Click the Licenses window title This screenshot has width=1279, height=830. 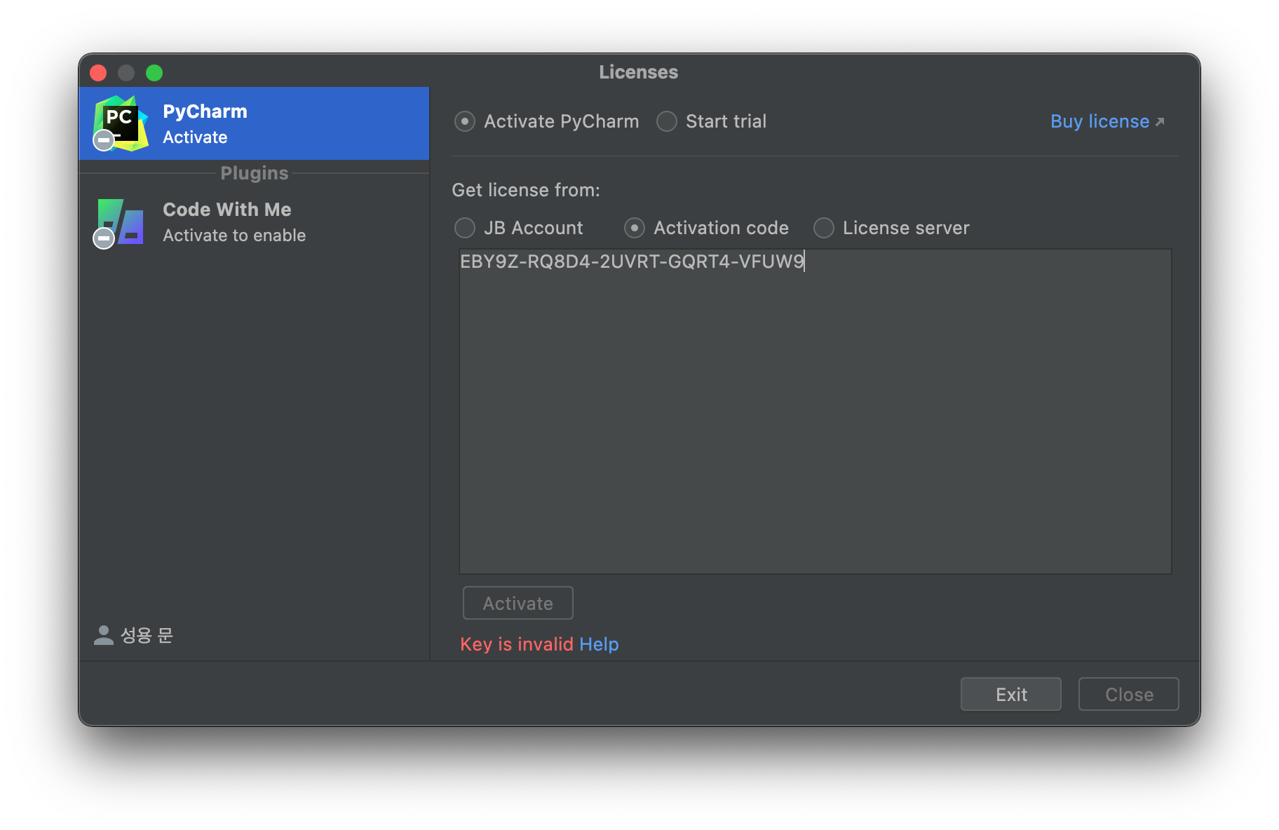click(x=639, y=72)
